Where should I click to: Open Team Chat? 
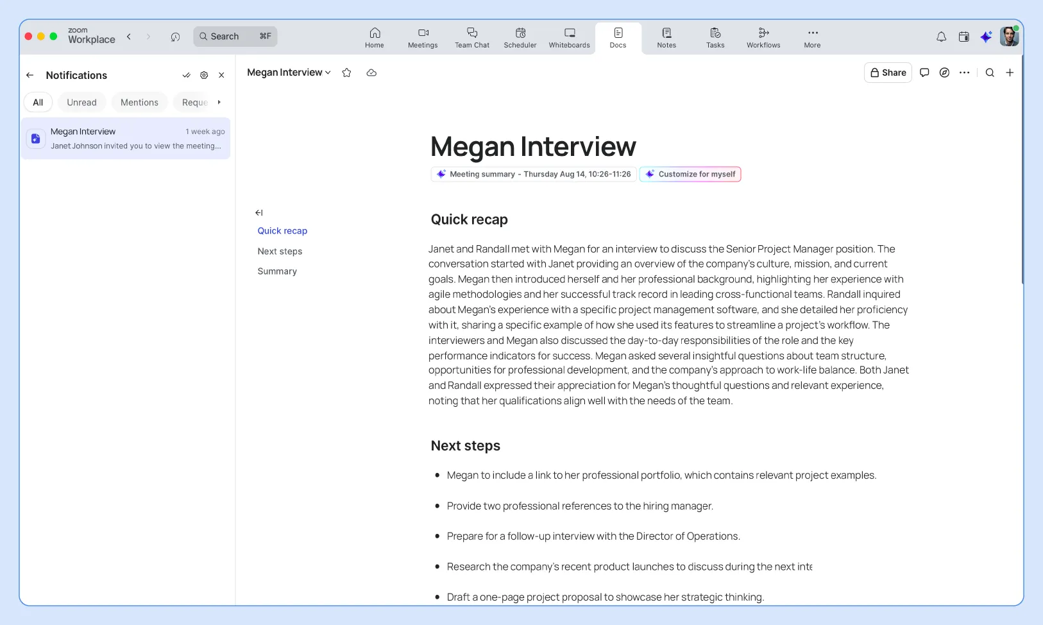pos(472,37)
